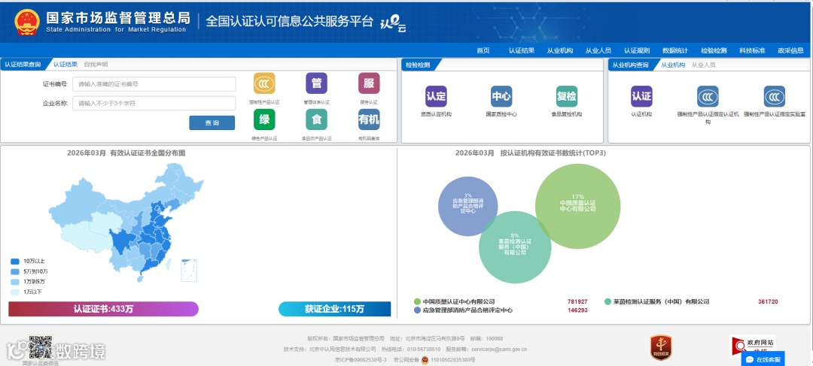This screenshot has width=813, height=366.
Task: Open 检验检测 in navigation bar
Action: pyautogui.click(x=714, y=51)
